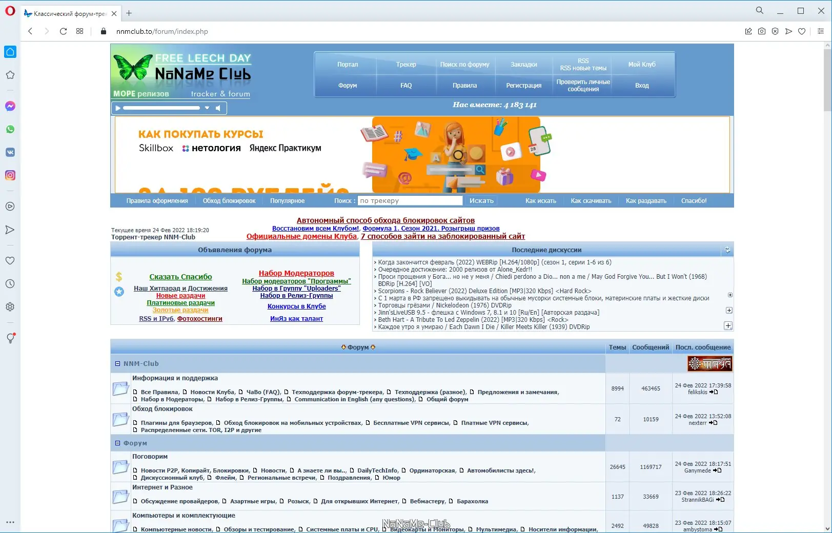Open Конкурсы в Клубе link
This screenshot has height=533, width=832.
(x=296, y=306)
